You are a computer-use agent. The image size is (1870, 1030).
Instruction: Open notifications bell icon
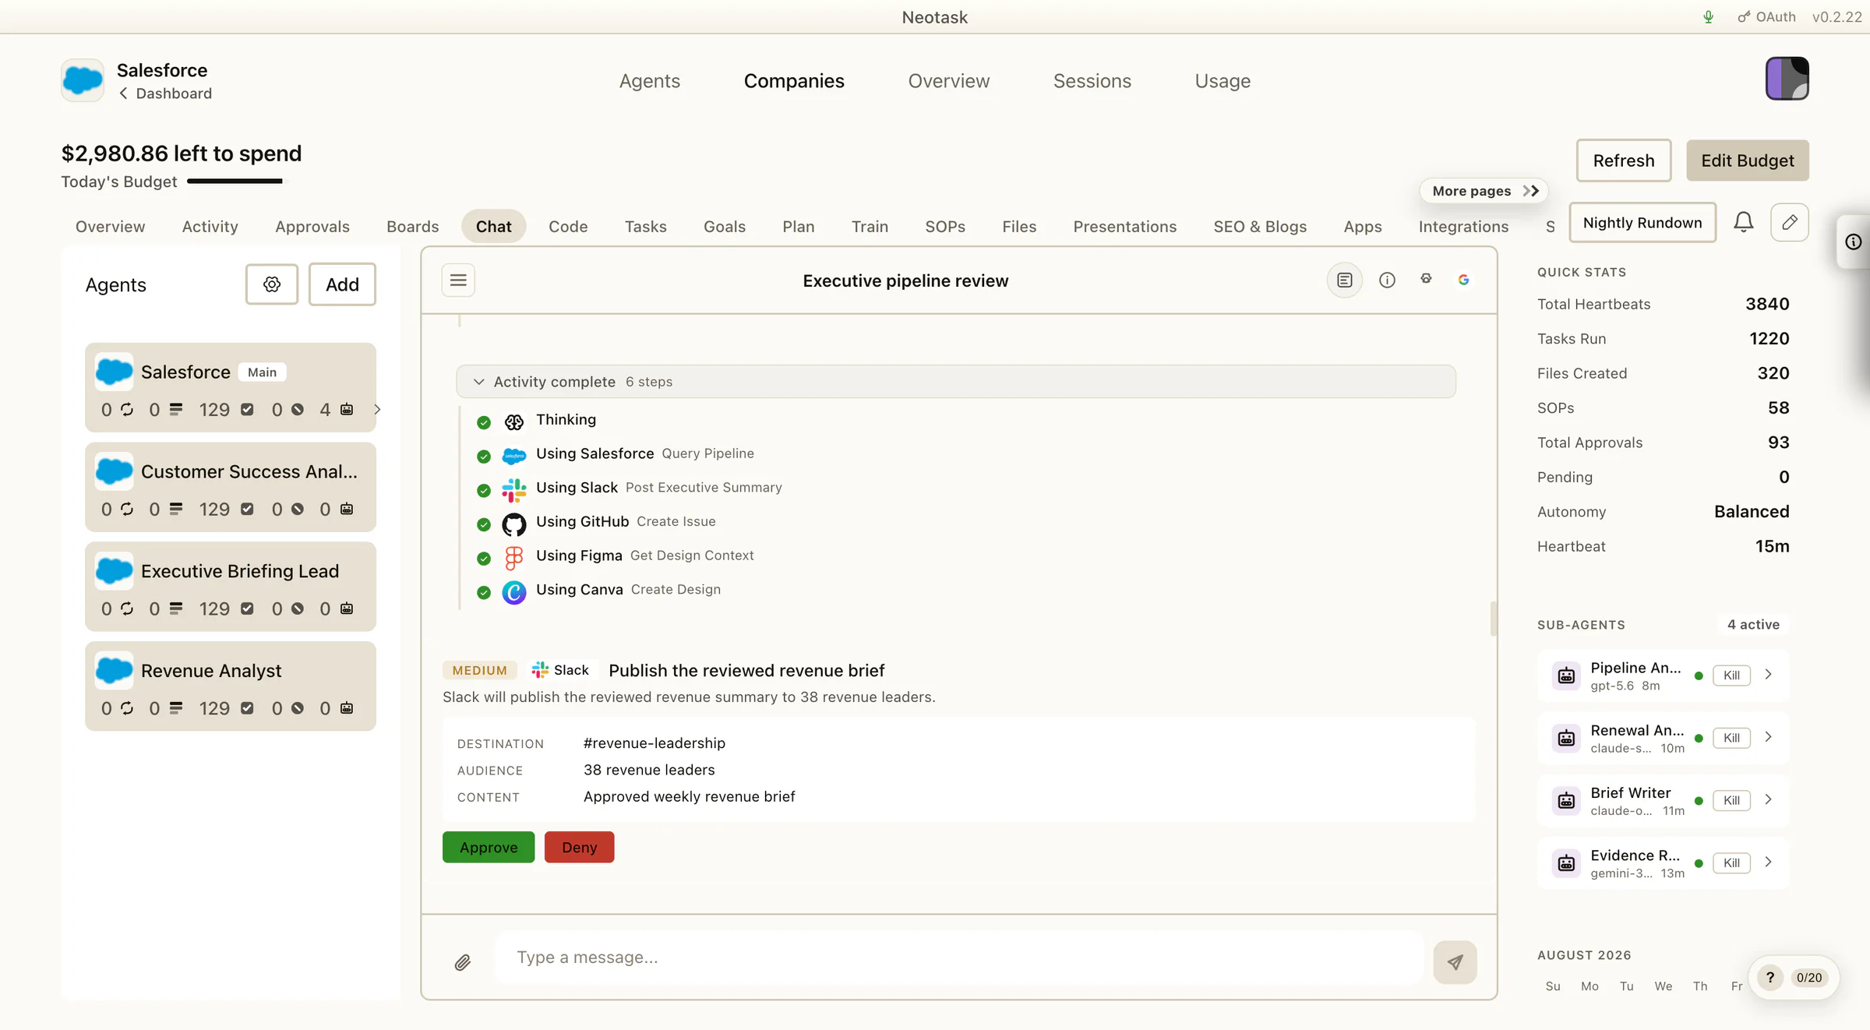click(1743, 222)
